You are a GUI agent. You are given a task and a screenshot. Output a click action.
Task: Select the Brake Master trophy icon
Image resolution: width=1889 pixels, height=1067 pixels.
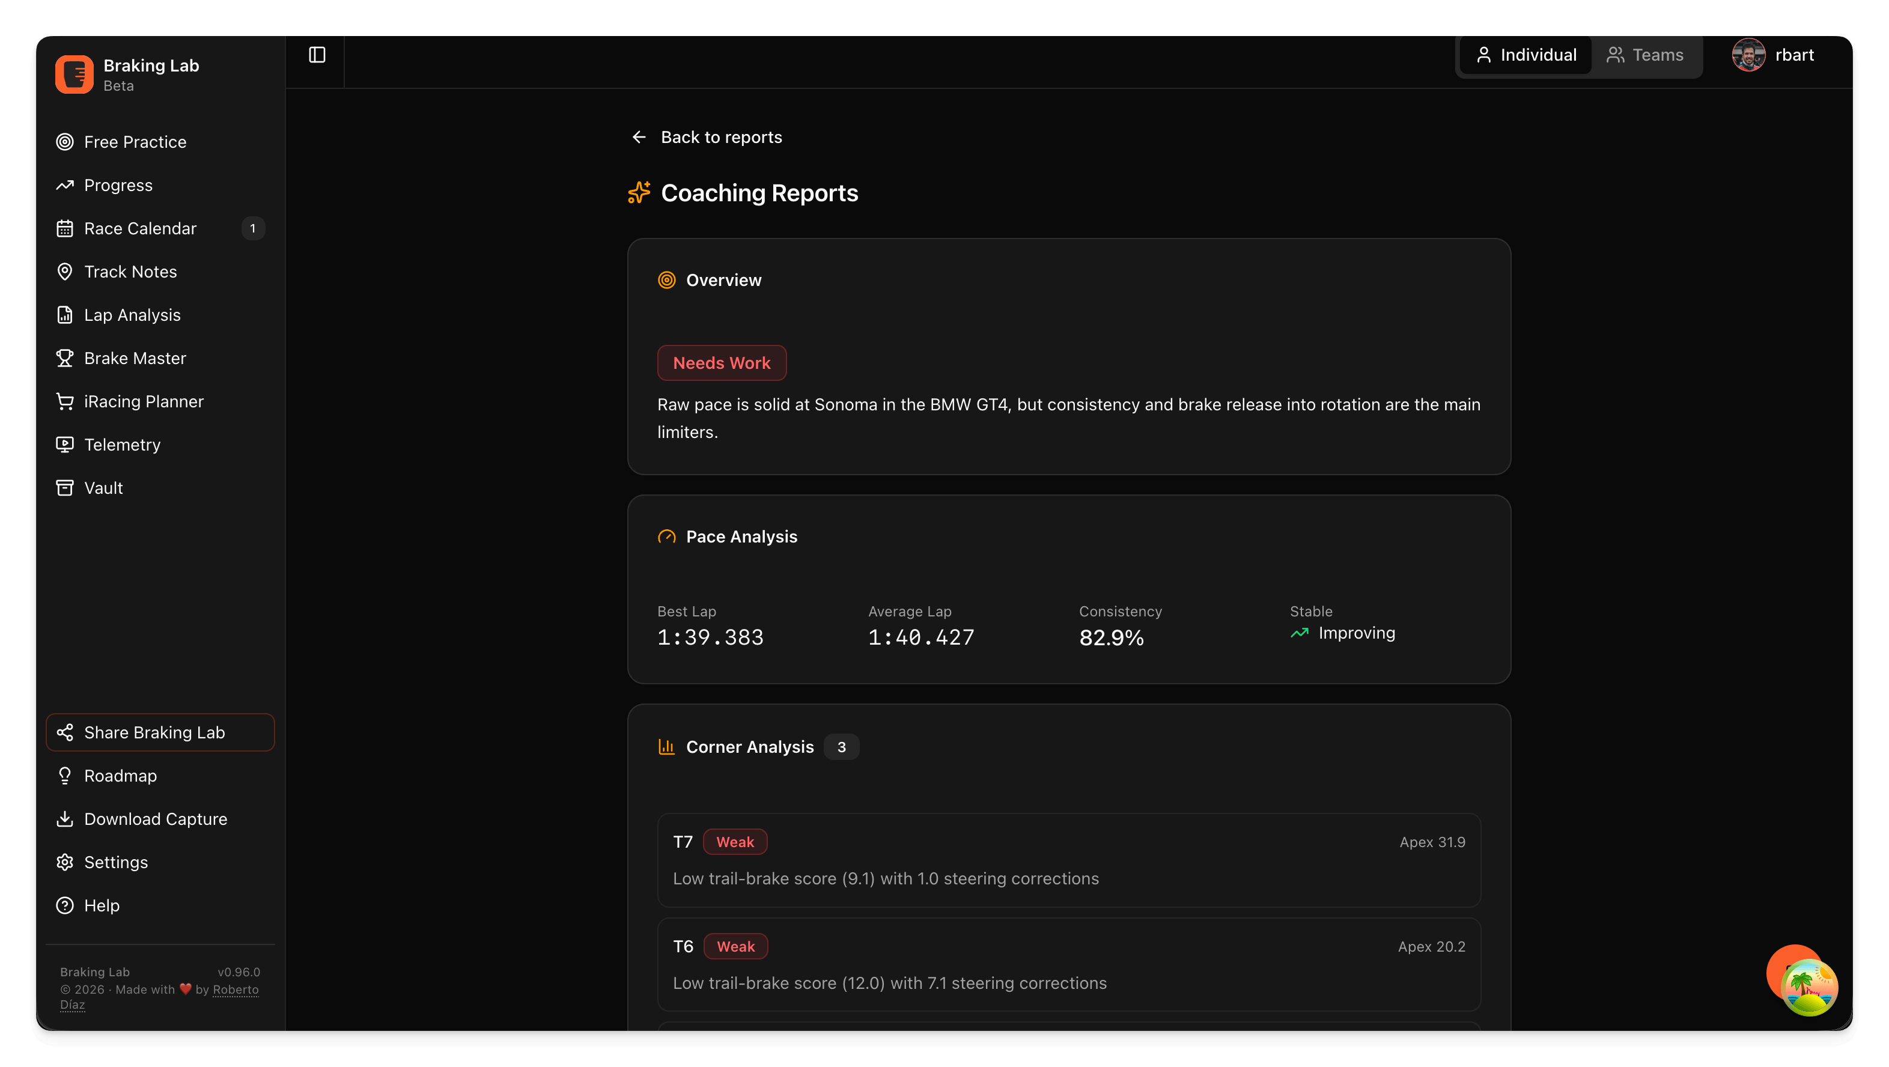(x=65, y=358)
